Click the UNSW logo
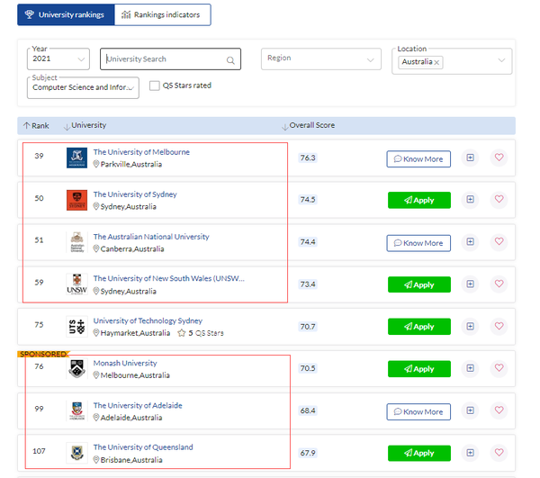 76,284
